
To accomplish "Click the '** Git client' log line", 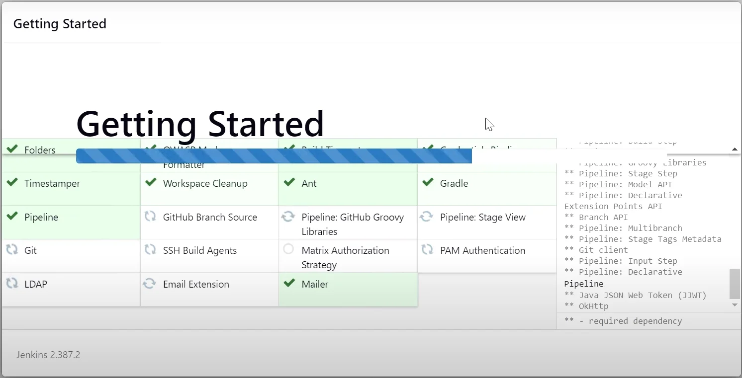I will click(x=596, y=250).
